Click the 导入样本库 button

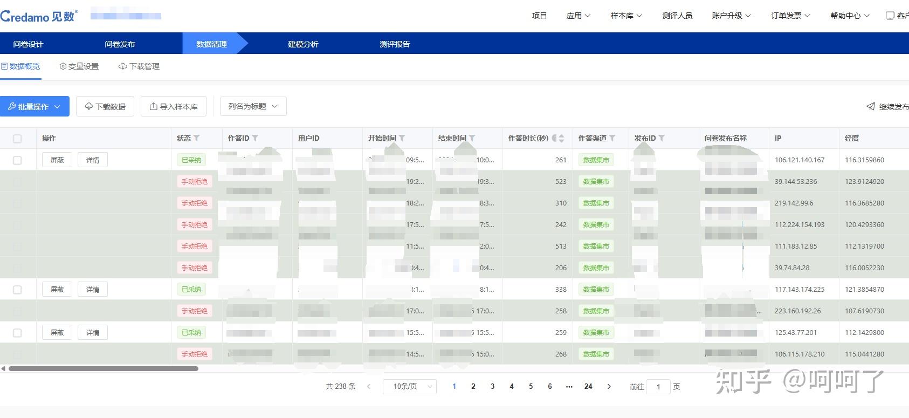(174, 106)
